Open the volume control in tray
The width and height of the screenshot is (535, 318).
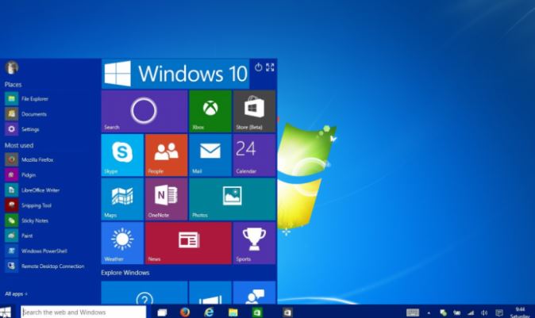pyautogui.click(x=484, y=312)
